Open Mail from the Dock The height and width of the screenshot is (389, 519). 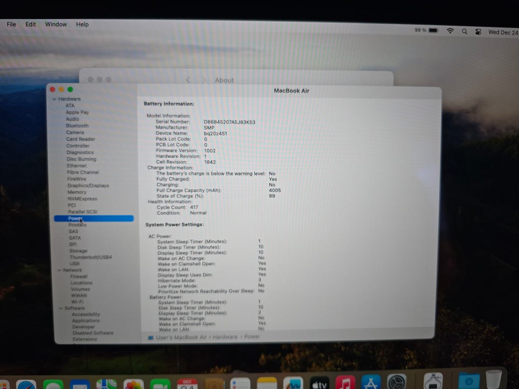pyautogui.click(x=80, y=384)
